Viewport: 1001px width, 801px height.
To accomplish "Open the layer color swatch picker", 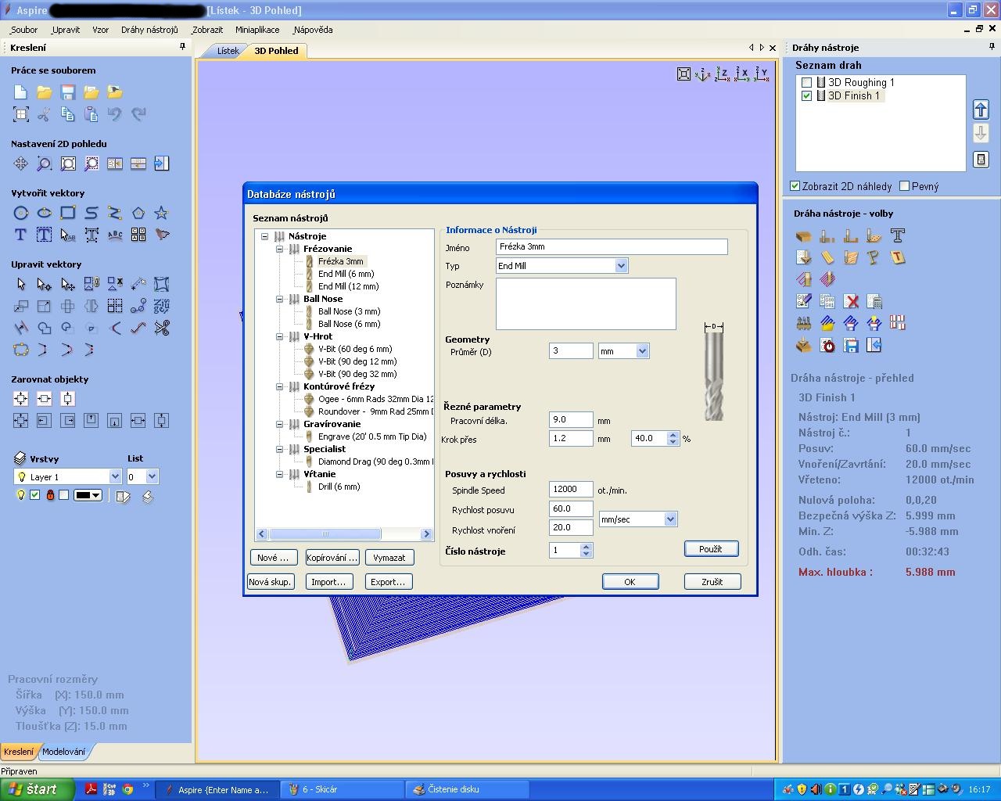I will pos(88,495).
